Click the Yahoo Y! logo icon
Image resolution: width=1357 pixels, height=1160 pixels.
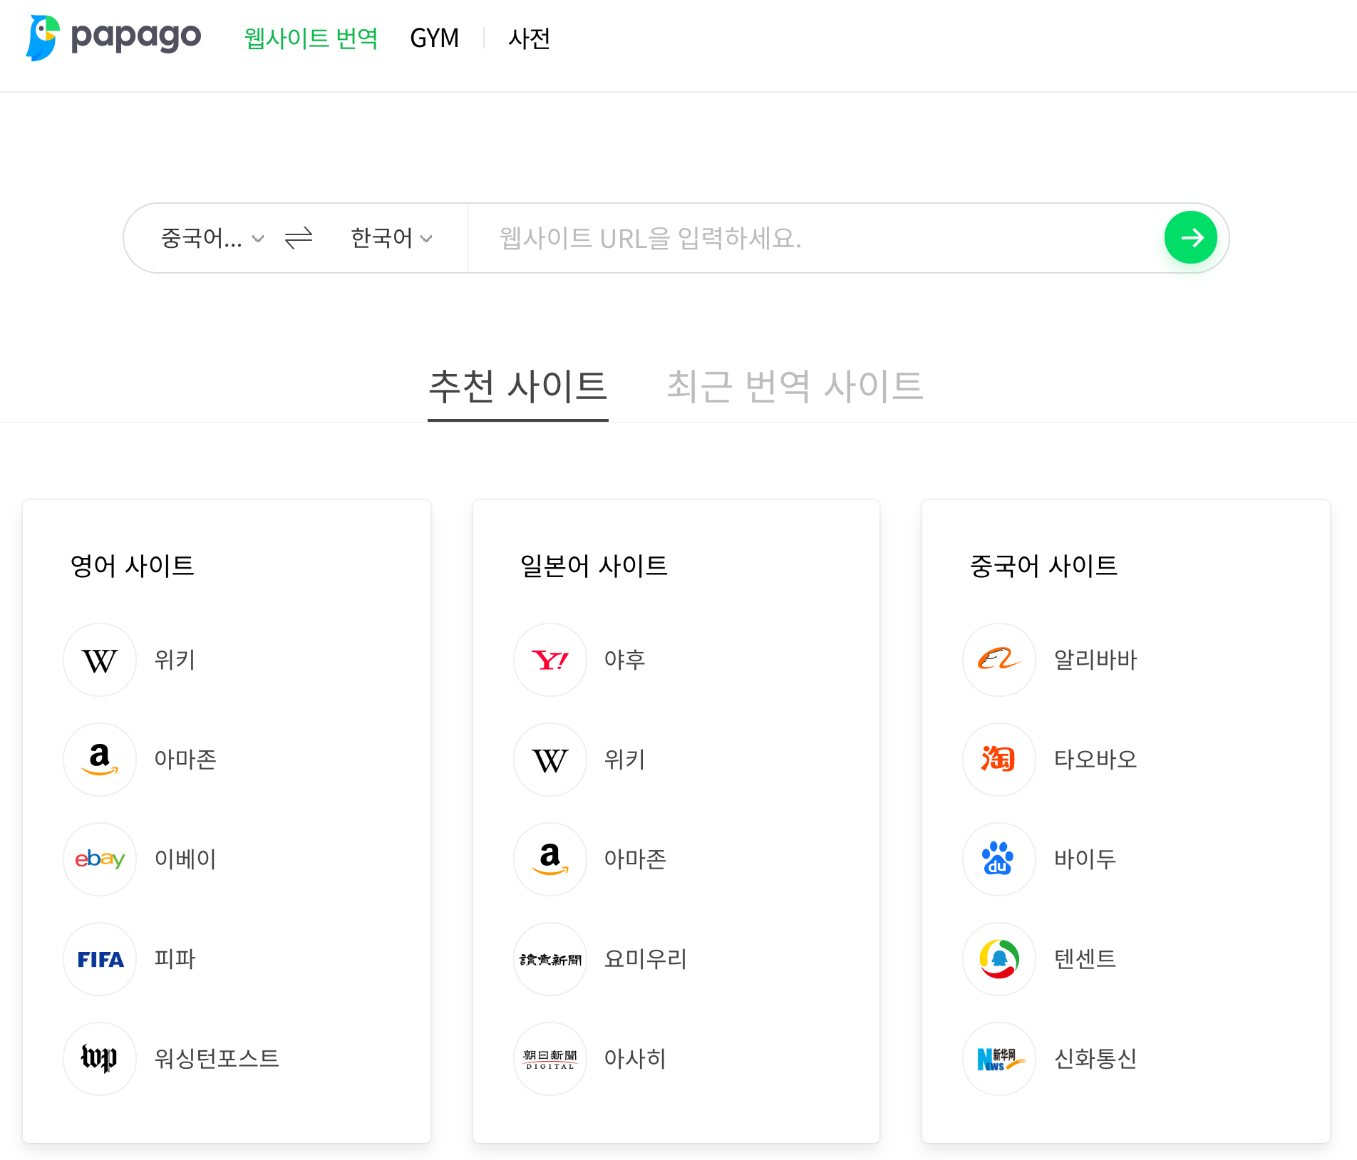coord(550,660)
